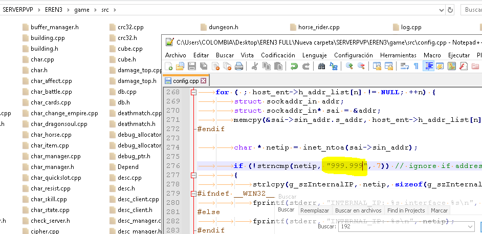Collapse the fold marker at line 268

point(193,92)
